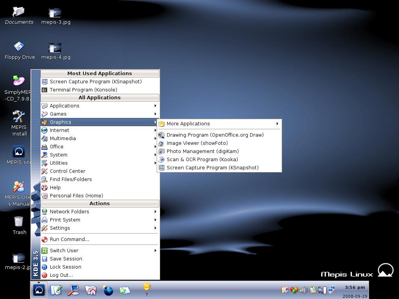Launch Drawing Program (OpenOffice.org Draw)

pyautogui.click(x=219, y=135)
